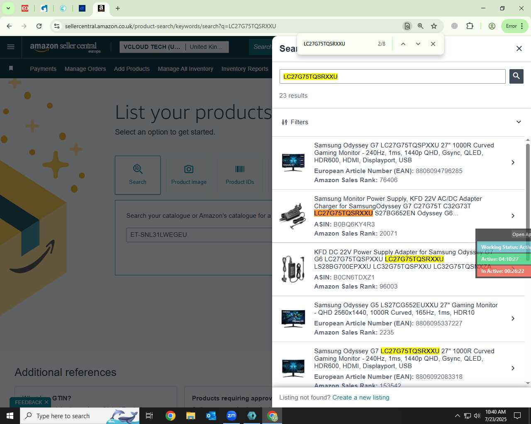The width and height of the screenshot is (531, 424).
Task: Click thumbnail of KFD DC 22V Power Supply
Action: (x=293, y=269)
